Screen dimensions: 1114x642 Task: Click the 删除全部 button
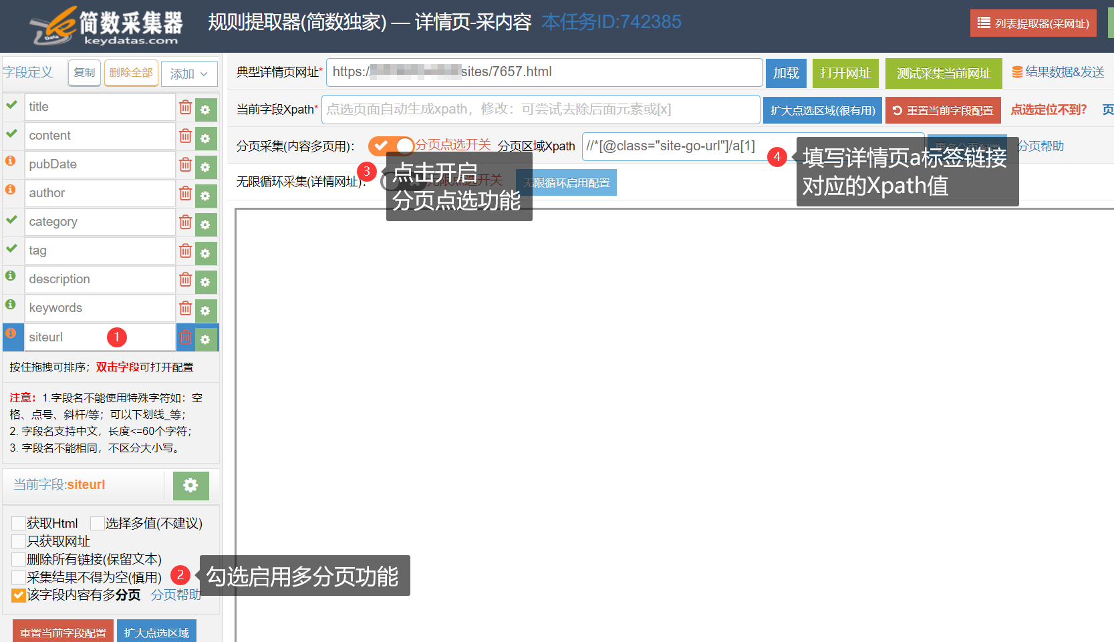pos(131,73)
